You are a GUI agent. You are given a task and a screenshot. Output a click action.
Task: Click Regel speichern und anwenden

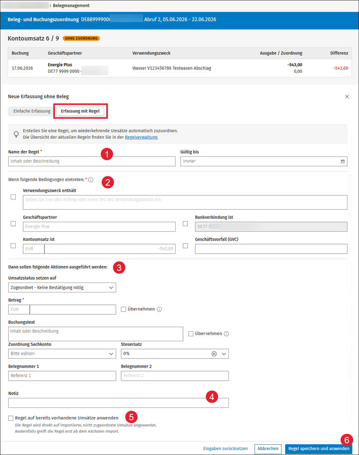(319, 449)
